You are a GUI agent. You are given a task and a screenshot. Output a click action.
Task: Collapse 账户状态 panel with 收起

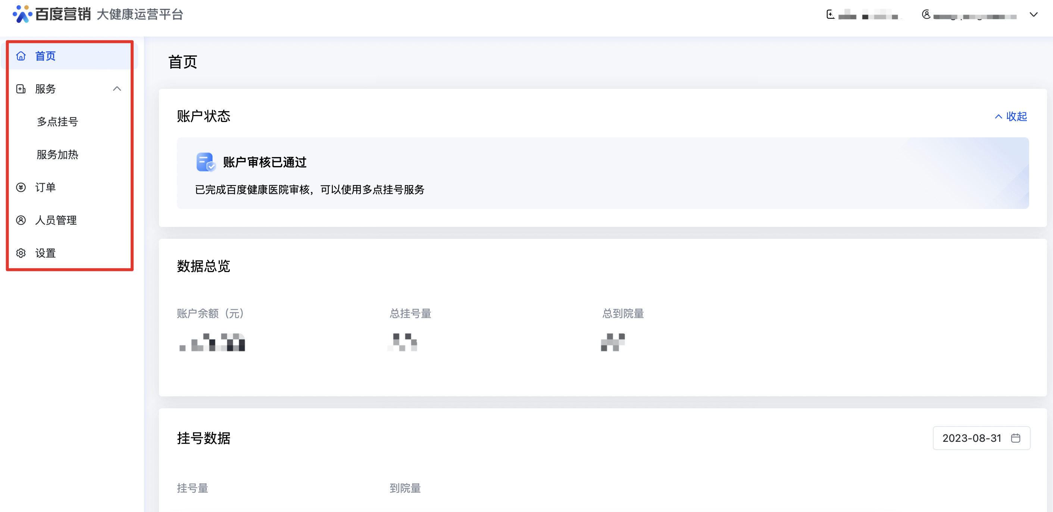tap(1011, 116)
